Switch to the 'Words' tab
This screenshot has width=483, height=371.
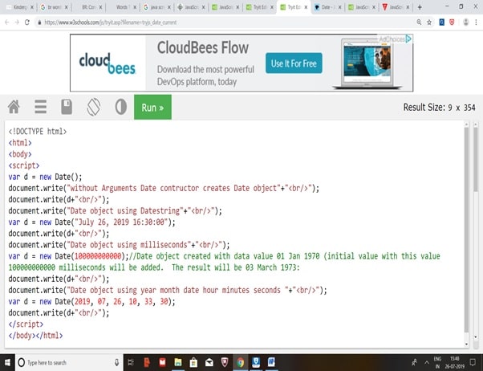(x=122, y=7)
